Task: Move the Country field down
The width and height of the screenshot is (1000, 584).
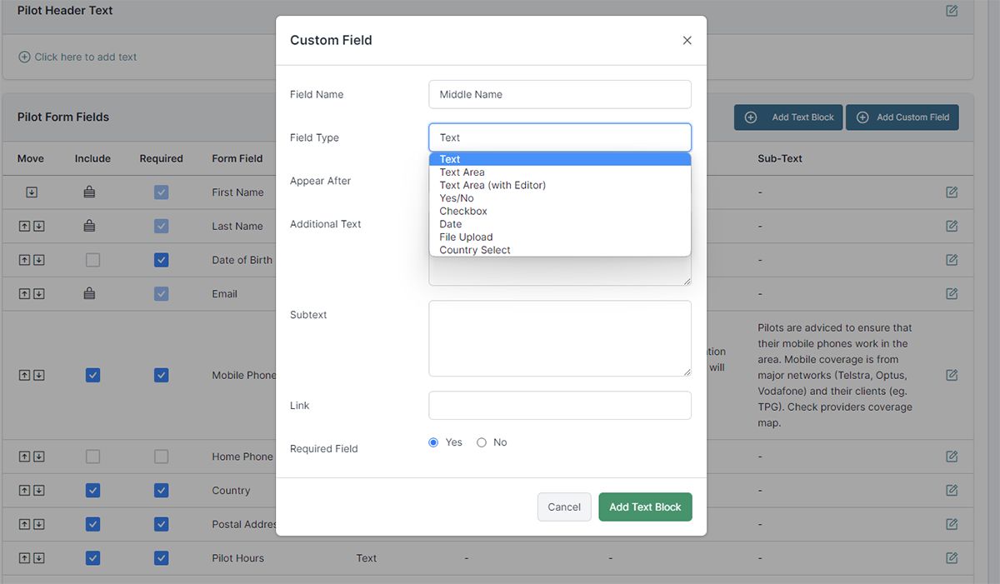Action: click(x=39, y=491)
